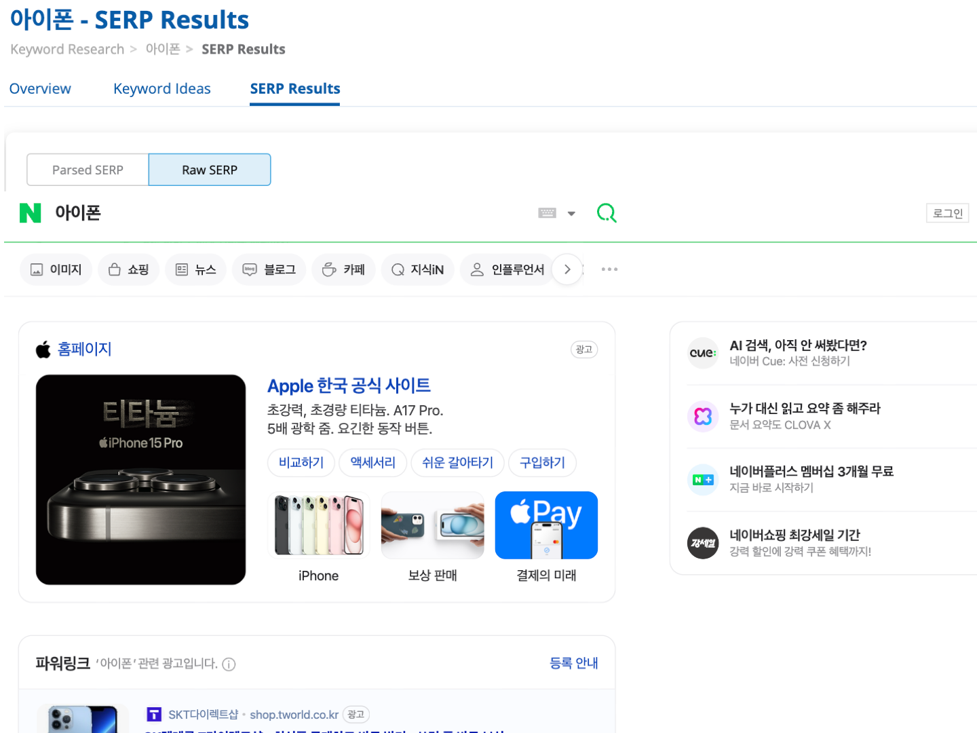Open the 홈페이지 link

coord(85,349)
